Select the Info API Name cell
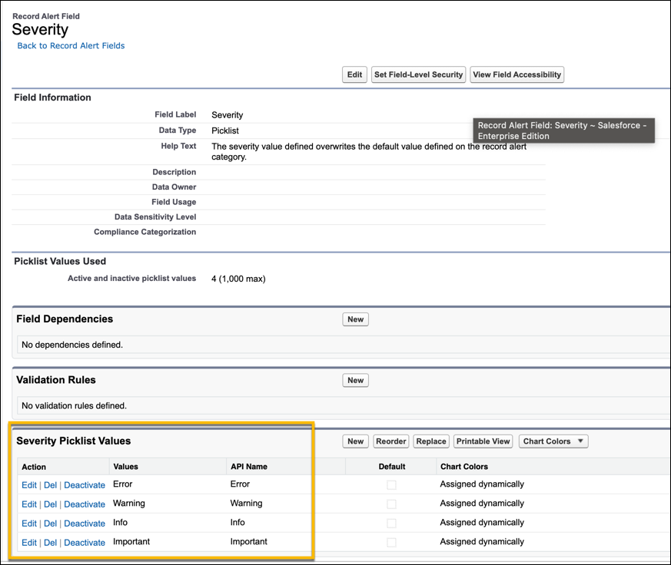Screen dimensions: 671x565 [x=238, y=523]
